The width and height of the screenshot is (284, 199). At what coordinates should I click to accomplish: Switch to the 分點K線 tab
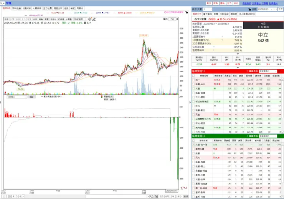click(x=27, y=8)
